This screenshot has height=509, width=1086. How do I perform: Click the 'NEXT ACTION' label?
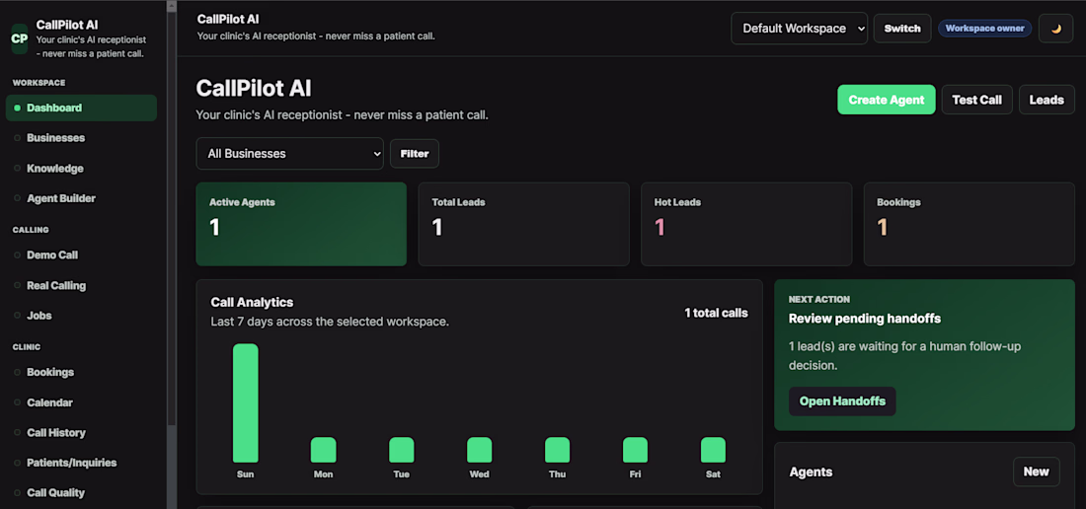point(819,300)
